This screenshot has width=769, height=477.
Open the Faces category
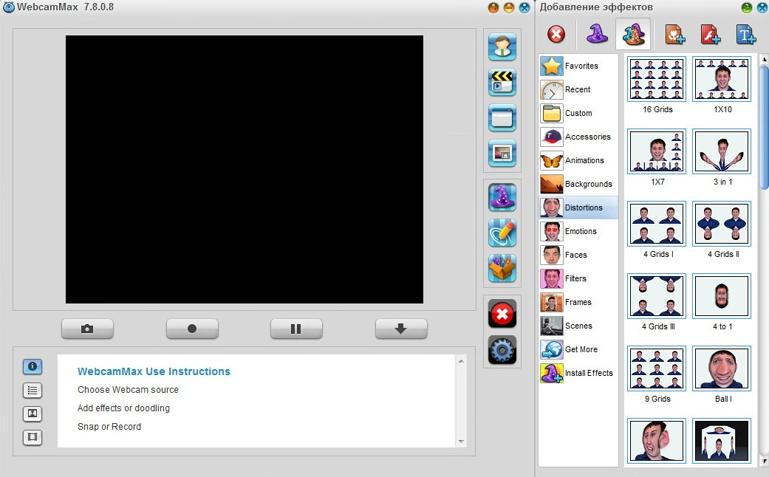pyautogui.click(x=578, y=255)
